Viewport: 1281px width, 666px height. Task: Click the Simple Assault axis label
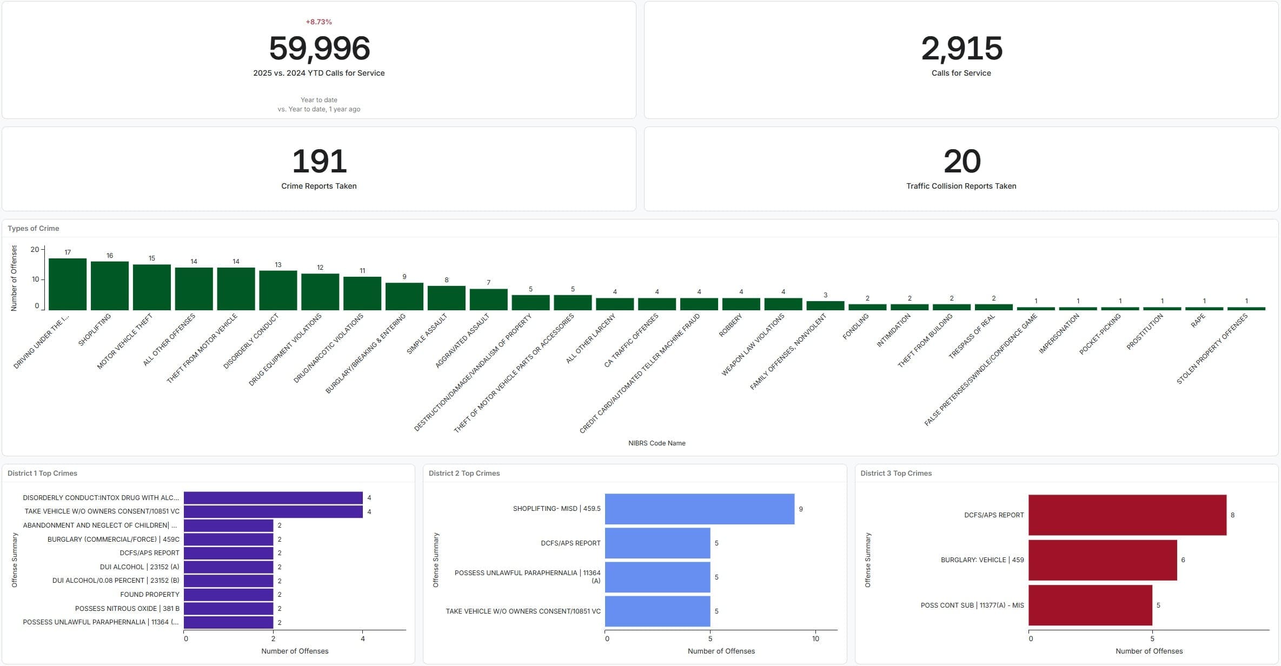pos(427,334)
